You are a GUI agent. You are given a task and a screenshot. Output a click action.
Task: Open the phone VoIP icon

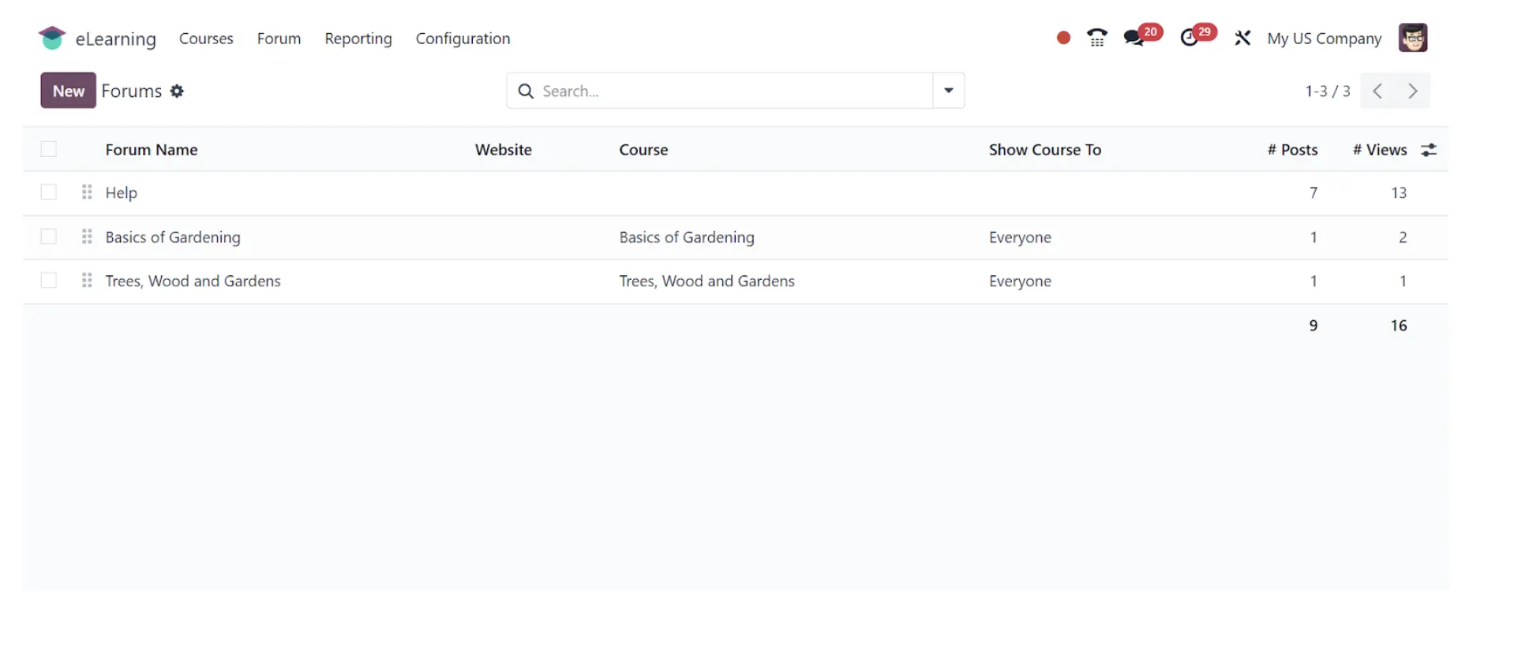pos(1096,38)
